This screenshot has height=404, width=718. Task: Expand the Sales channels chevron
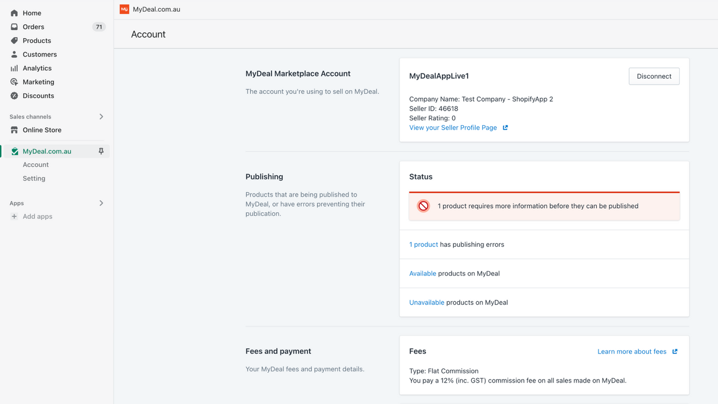101,116
